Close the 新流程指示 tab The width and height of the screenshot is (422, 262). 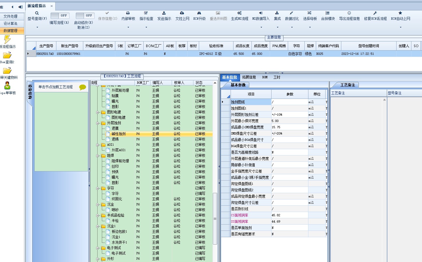pyautogui.click(x=51, y=6)
